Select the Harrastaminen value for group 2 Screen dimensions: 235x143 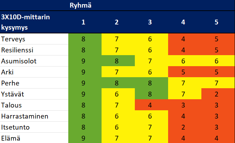click(117, 116)
